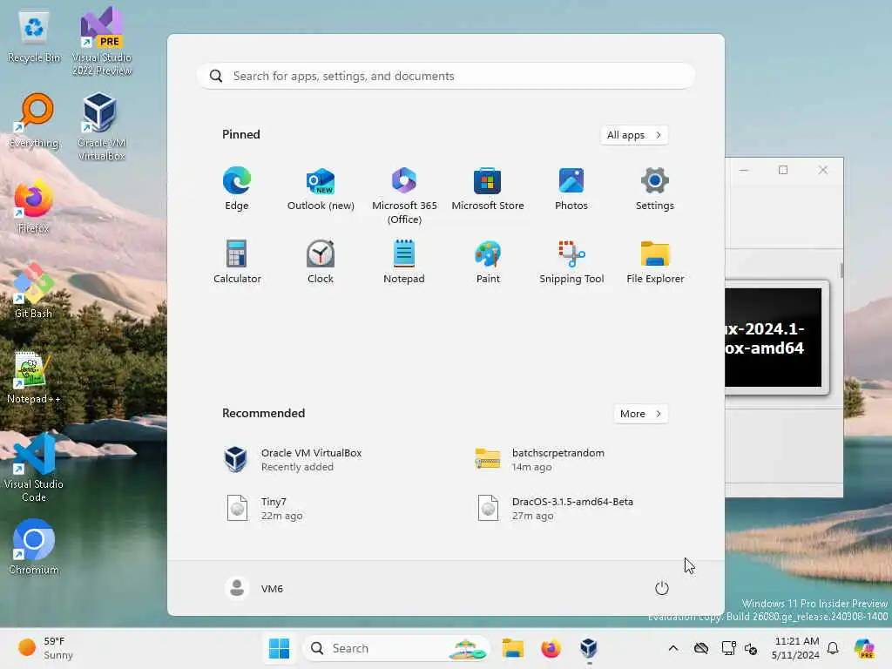Open File Explorer from taskbar
Screen dimensions: 892x669
(x=512, y=648)
